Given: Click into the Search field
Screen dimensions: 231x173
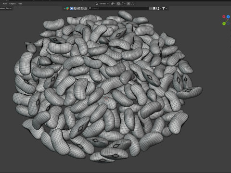Looking at the screenshot, I should pos(118,8).
